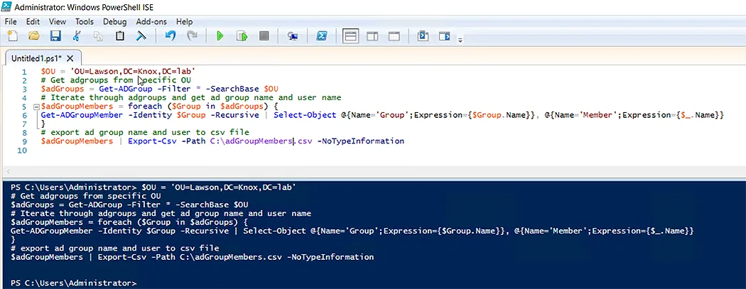Image resolution: width=746 pixels, height=289 pixels.
Task: Open the toolbar overflow options arrow
Action: pos(460,40)
